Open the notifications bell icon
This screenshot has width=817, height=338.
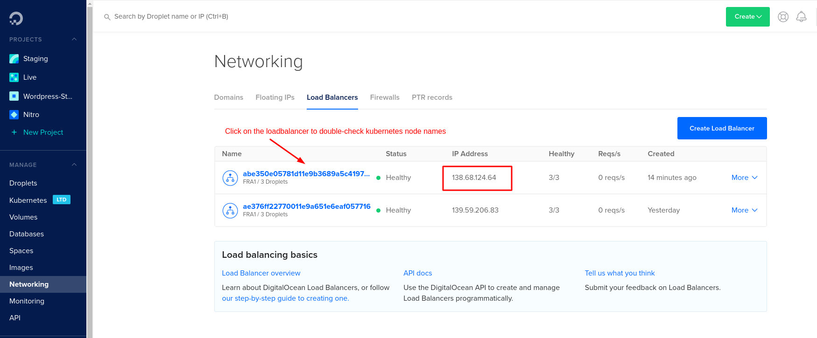tap(801, 17)
